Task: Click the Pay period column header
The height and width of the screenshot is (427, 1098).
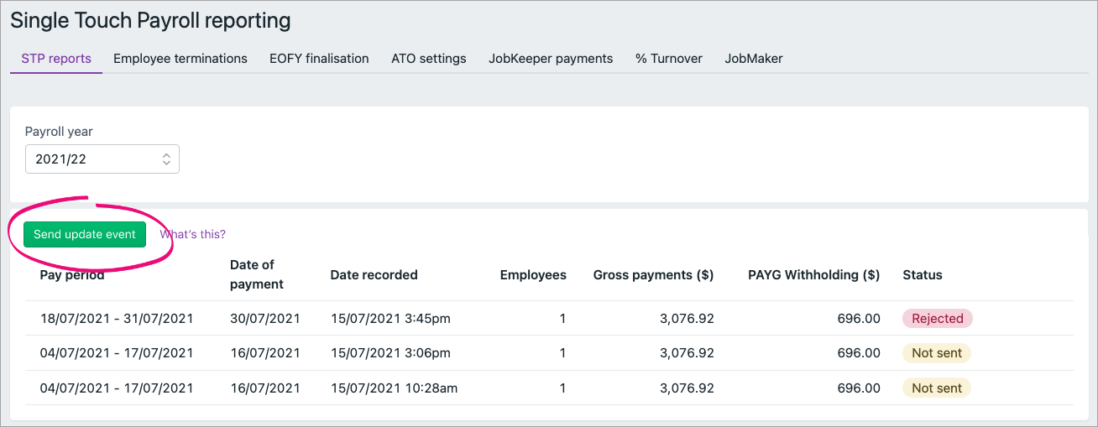Action: coord(72,275)
